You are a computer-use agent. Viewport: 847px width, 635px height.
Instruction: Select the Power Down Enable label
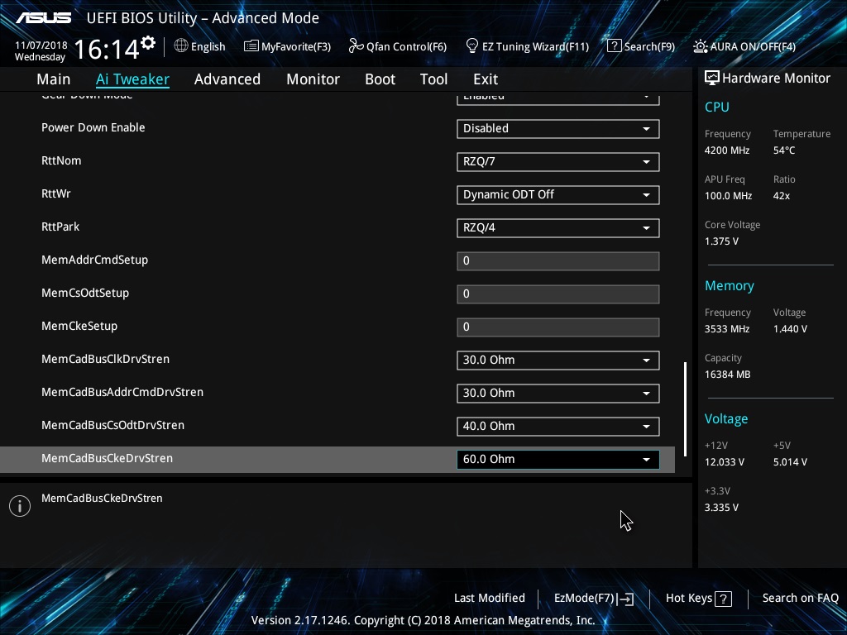click(93, 127)
